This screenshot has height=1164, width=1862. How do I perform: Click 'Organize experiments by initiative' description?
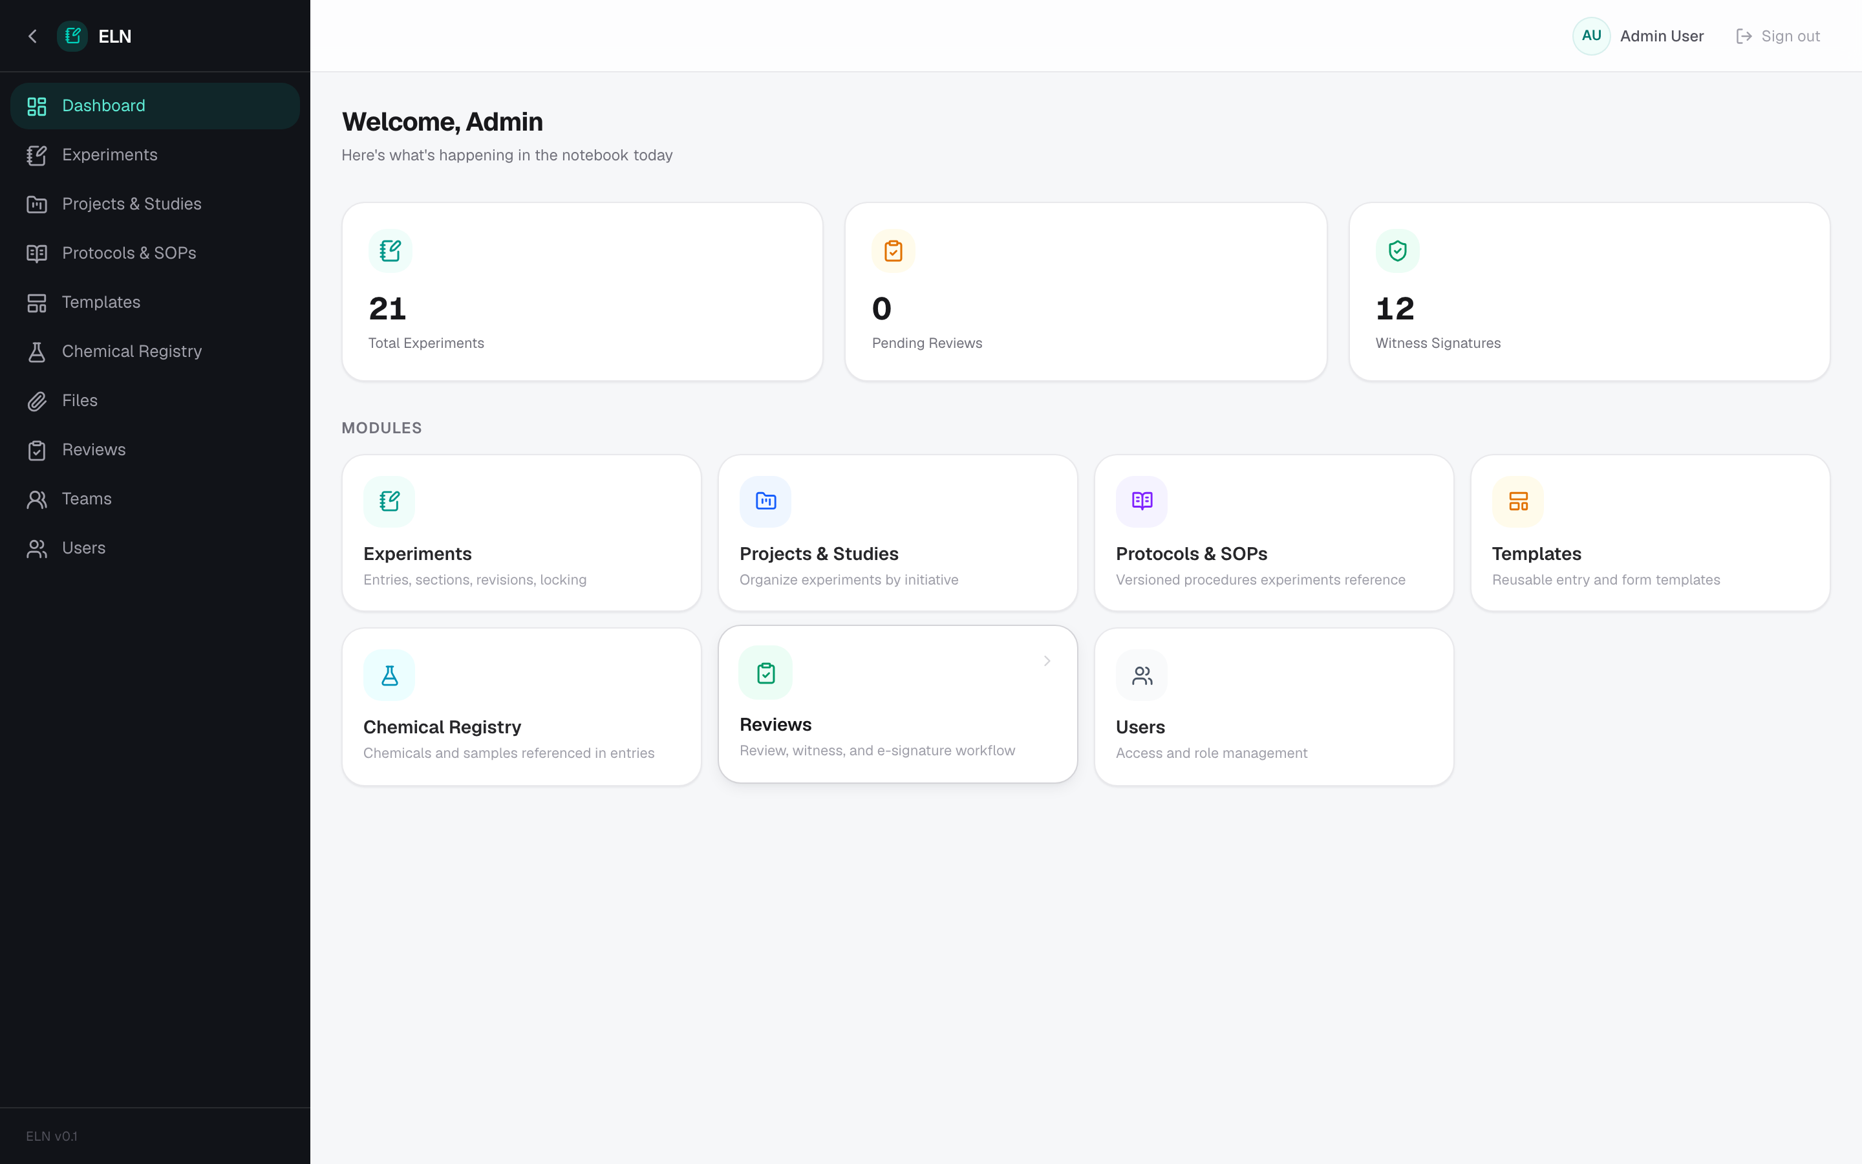(849, 579)
